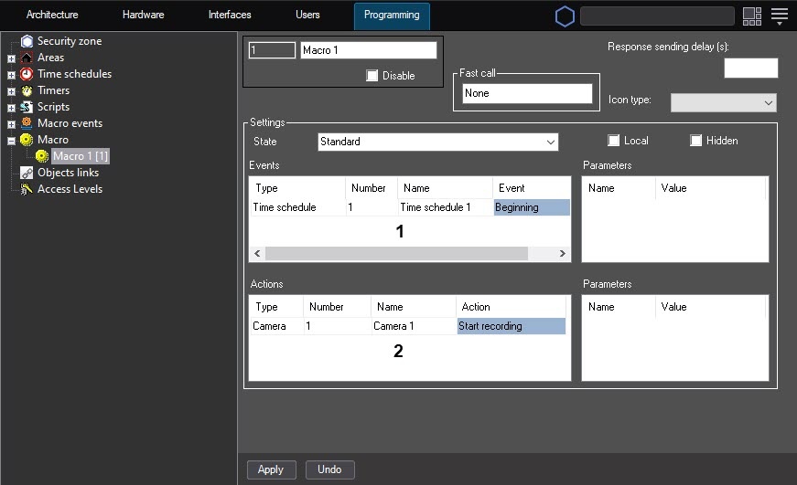Image resolution: width=797 pixels, height=485 pixels.
Task: Select Macro 1 [1] in the tree
Action: coord(81,156)
